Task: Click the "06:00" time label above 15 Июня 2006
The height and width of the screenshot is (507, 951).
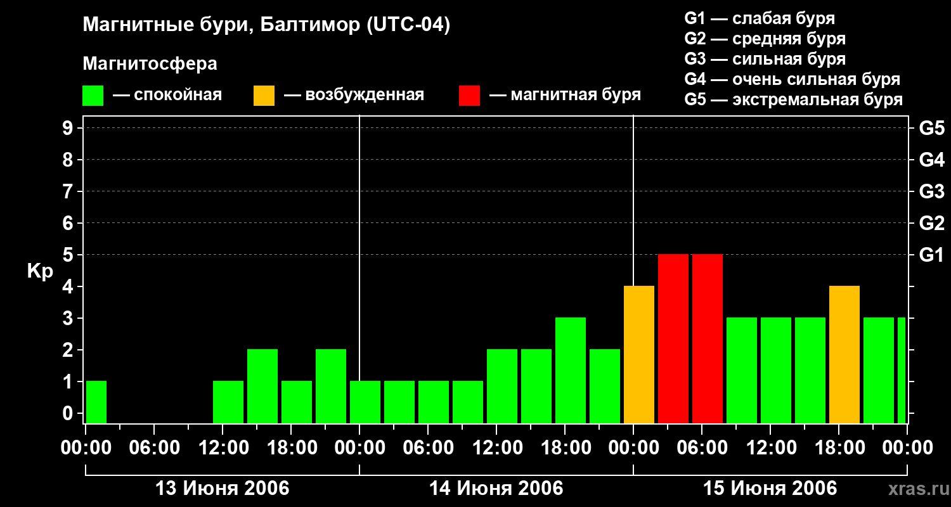Action: click(702, 448)
